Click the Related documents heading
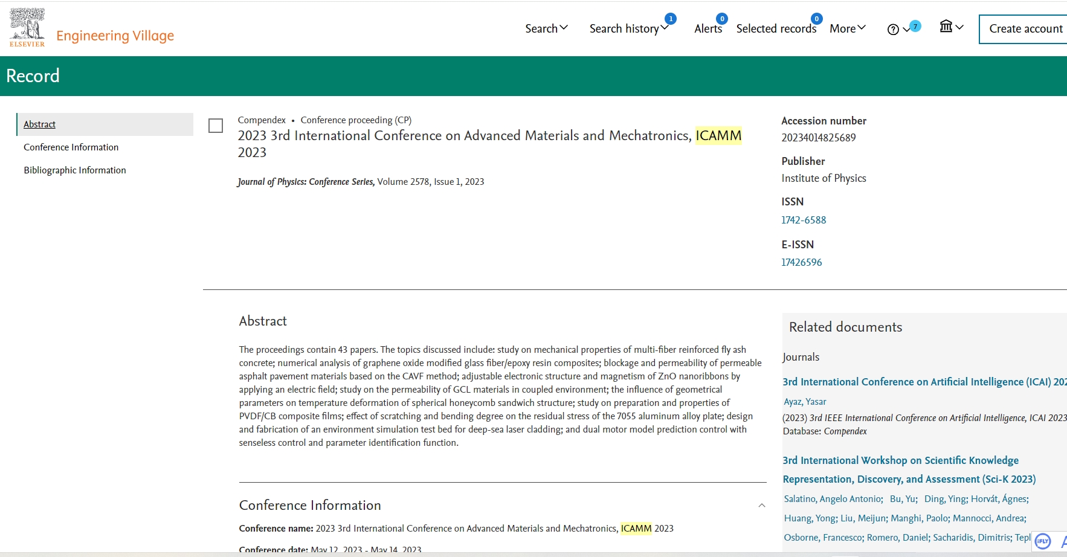Screen dimensions: 1067x557 pyautogui.click(x=845, y=327)
